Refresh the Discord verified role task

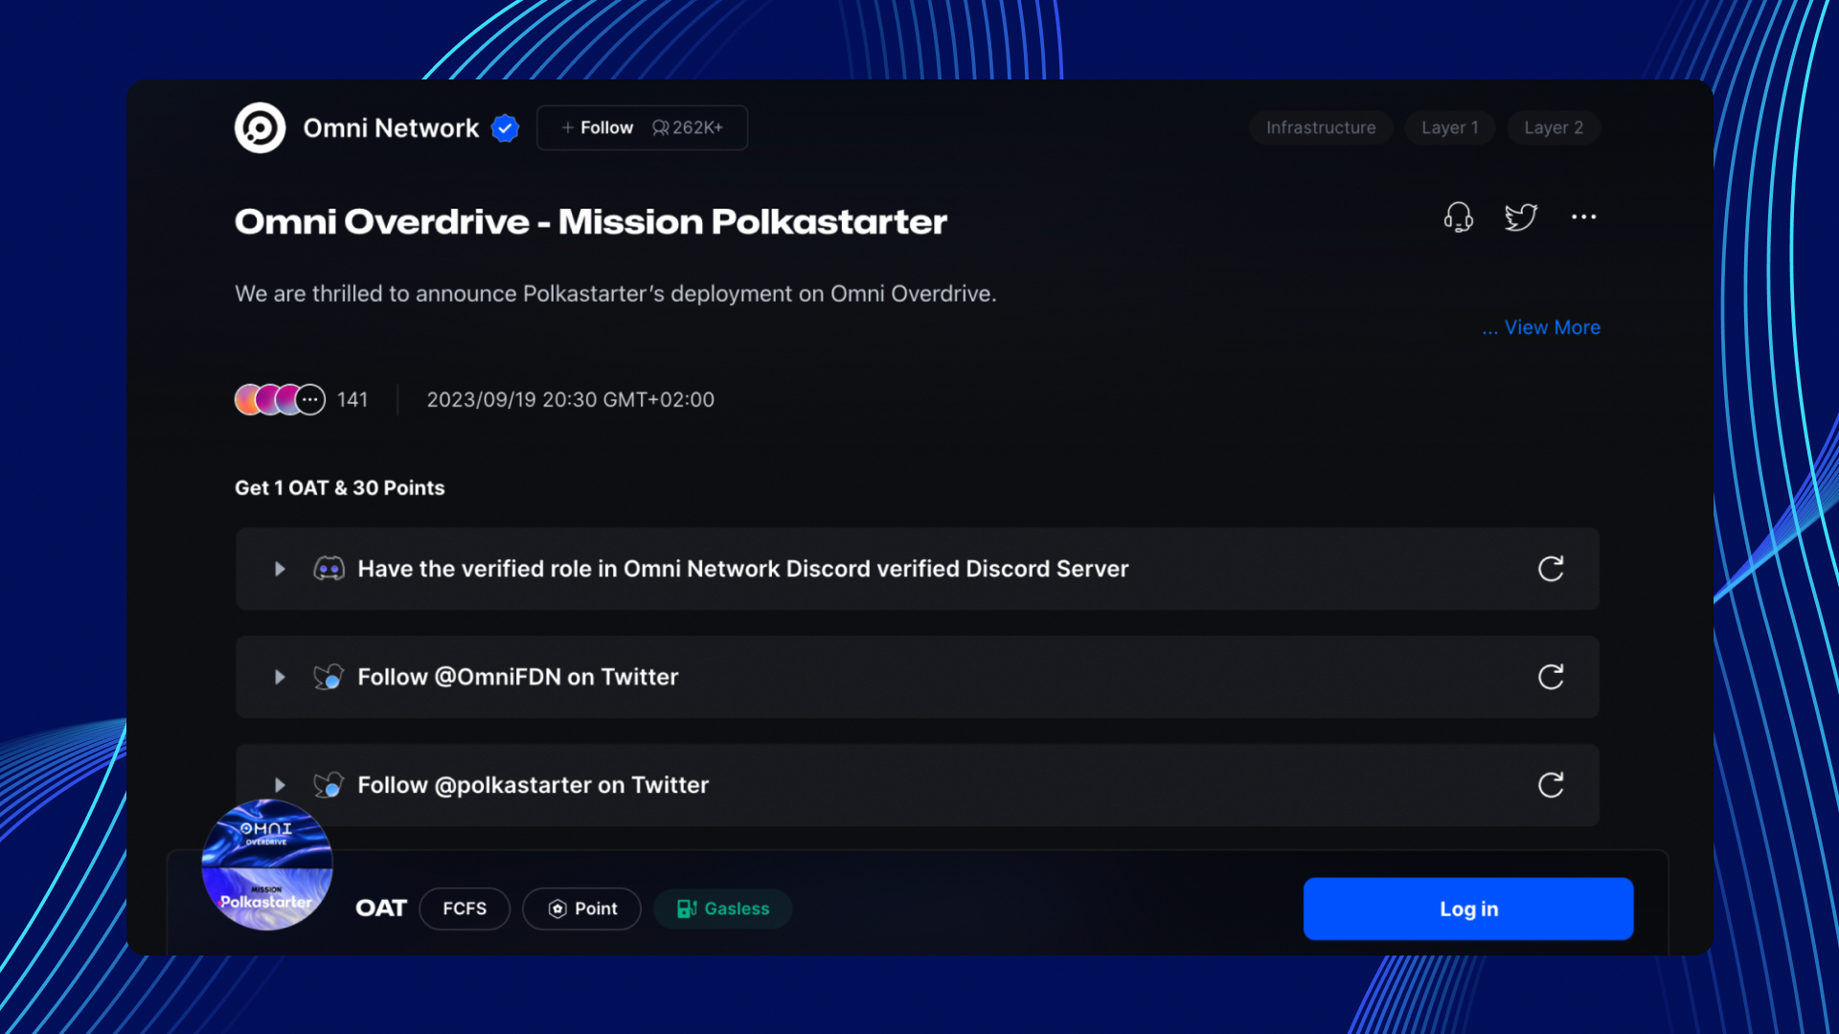(x=1551, y=569)
